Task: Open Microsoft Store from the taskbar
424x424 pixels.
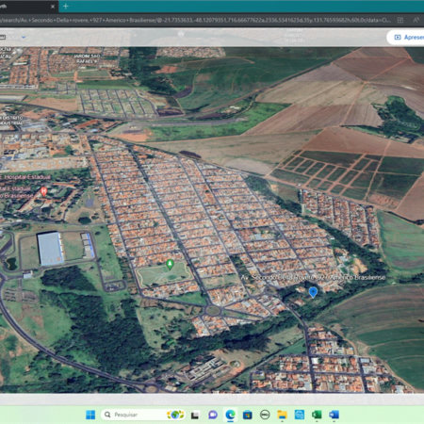Action: click(x=248, y=415)
